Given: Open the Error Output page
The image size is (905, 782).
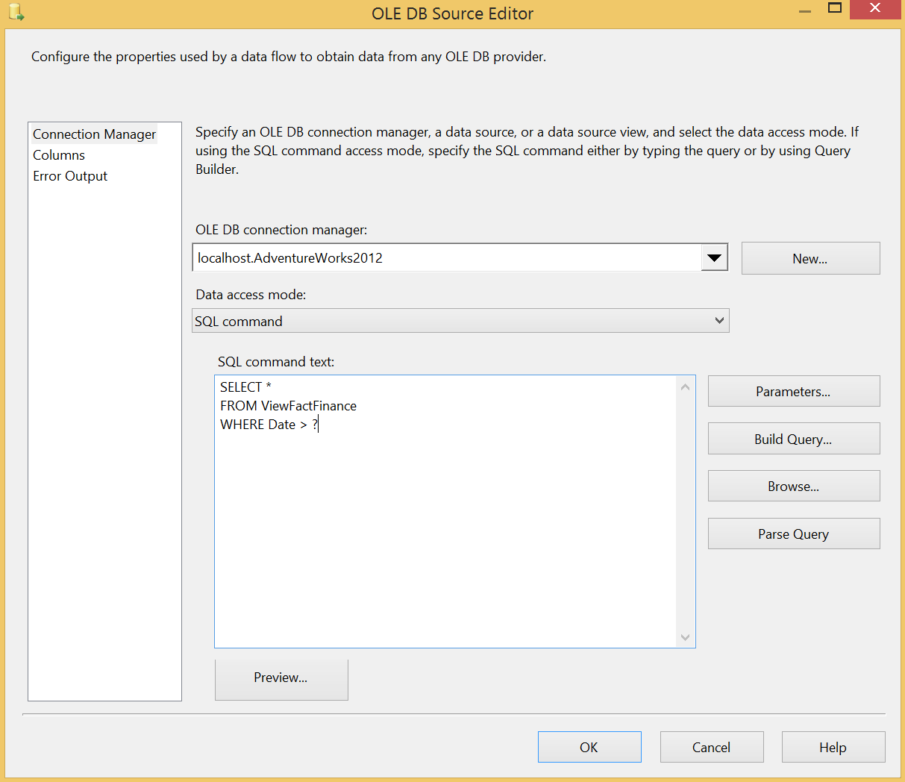Looking at the screenshot, I should pyautogui.click(x=70, y=176).
